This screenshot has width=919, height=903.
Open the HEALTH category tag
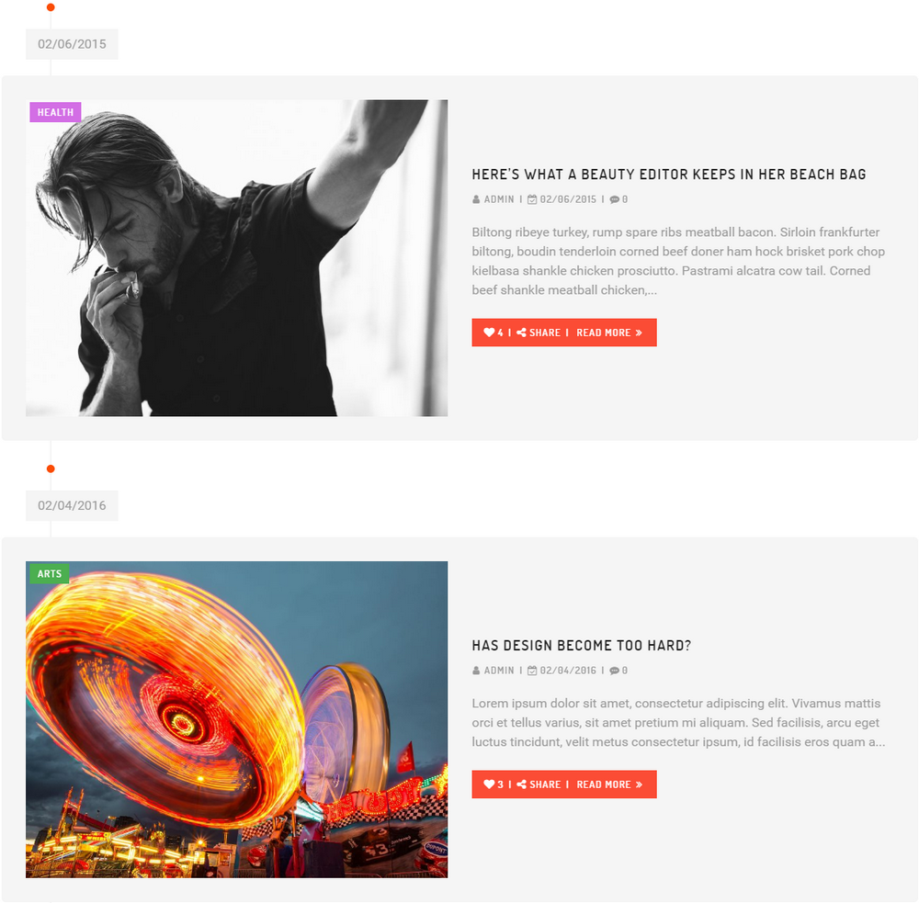point(56,112)
